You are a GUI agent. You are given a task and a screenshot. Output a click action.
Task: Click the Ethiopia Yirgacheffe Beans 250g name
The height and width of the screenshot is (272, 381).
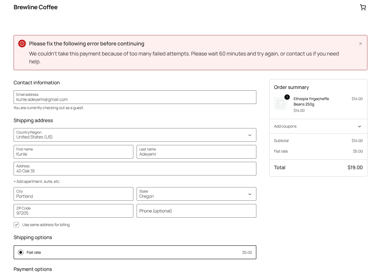click(x=311, y=101)
